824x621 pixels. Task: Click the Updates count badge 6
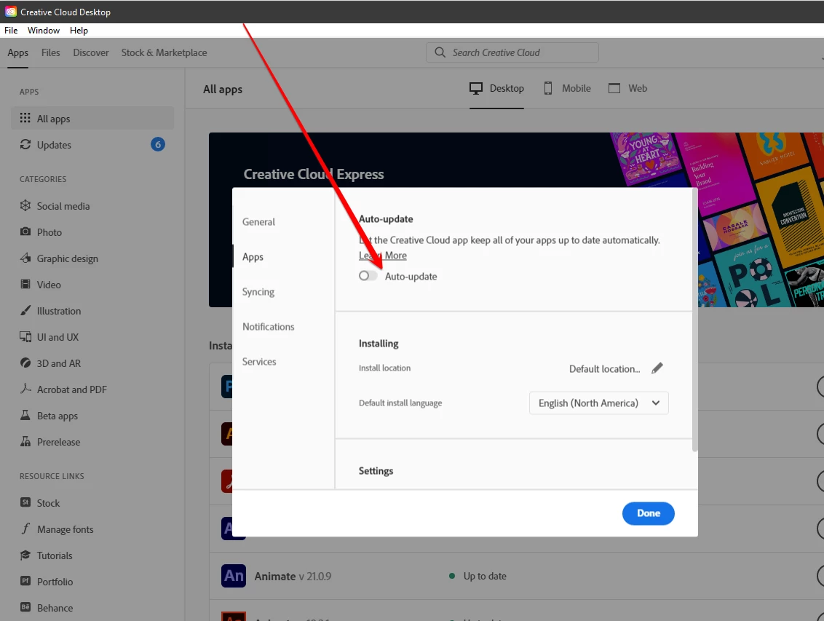(158, 144)
